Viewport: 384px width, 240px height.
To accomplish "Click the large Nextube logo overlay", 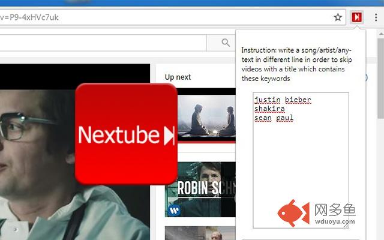I will [126, 134].
